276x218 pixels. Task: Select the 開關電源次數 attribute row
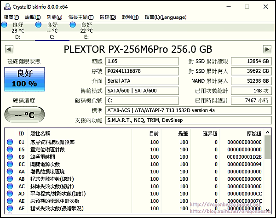click(134, 164)
